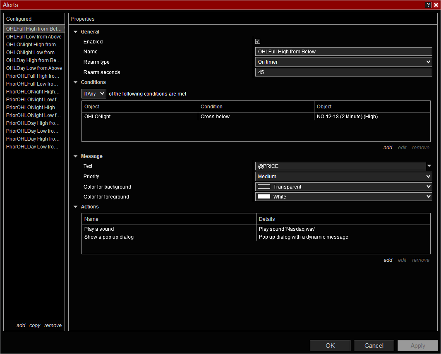Viewport: 441px width, 354px height.
Task: Click the OK button
Action: tap(330, 346)
